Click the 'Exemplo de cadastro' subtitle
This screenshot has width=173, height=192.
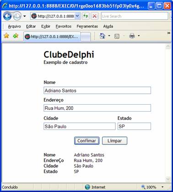coord(65,62)
